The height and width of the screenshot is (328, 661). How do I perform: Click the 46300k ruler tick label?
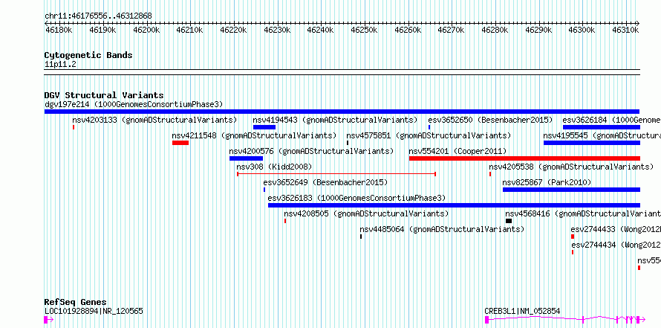(582, 30)
